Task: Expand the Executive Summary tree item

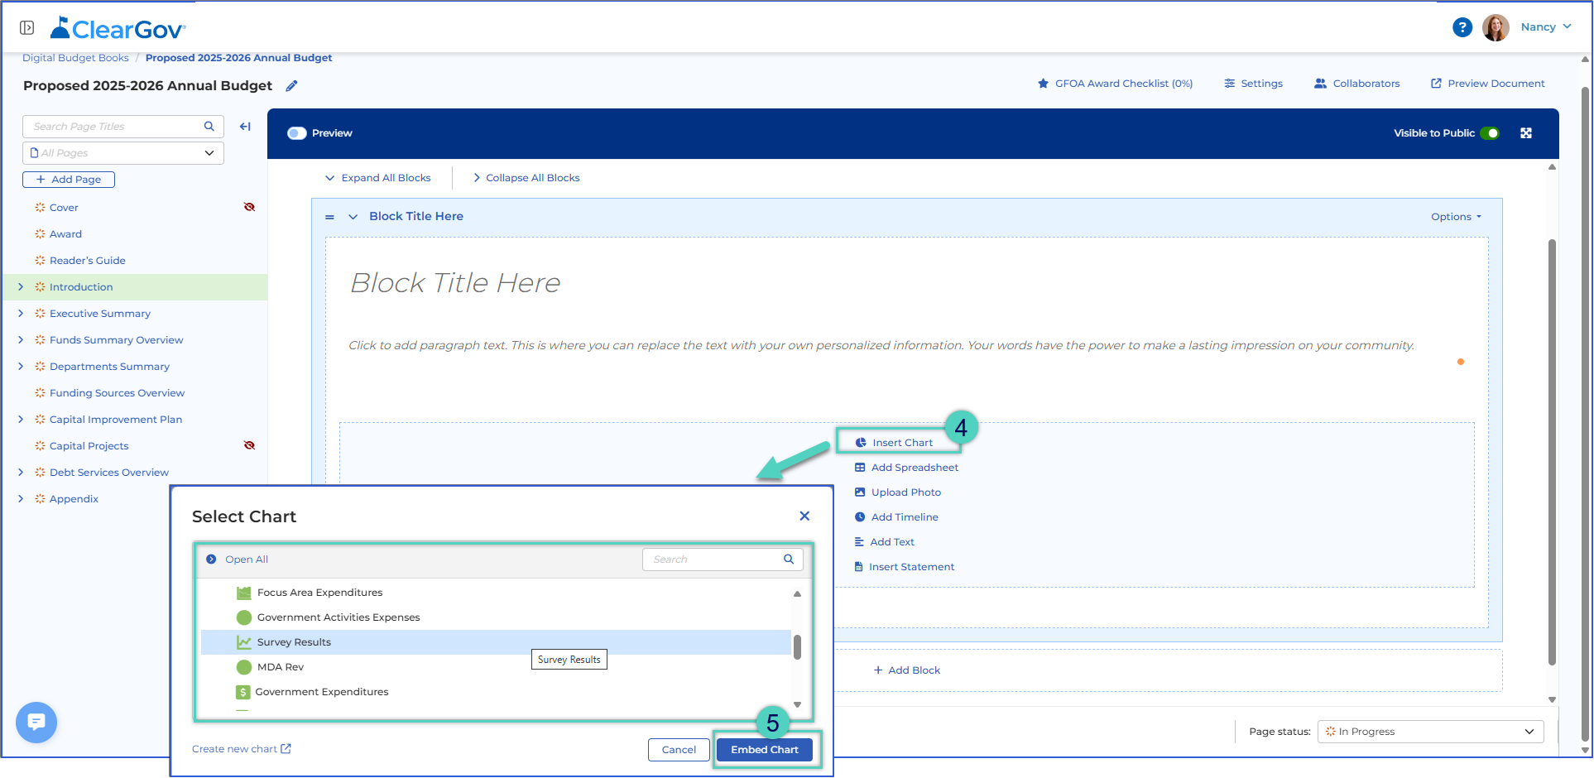Action: pyautogui.click(x=21, y=314)
